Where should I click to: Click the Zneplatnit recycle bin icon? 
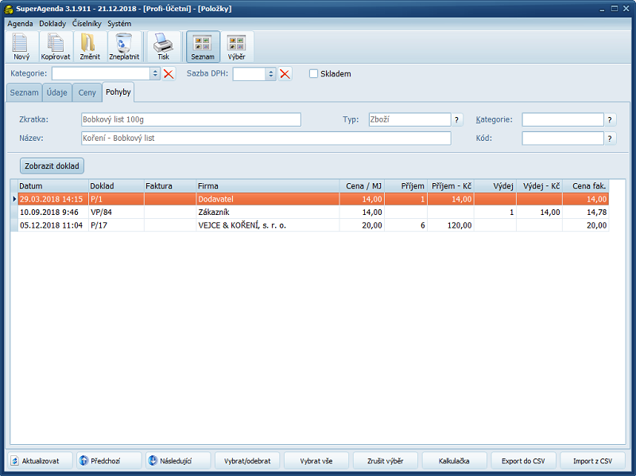[124, 46]
